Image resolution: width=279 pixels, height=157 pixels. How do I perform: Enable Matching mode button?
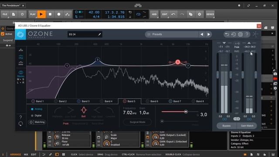click(x=37, y=122)
